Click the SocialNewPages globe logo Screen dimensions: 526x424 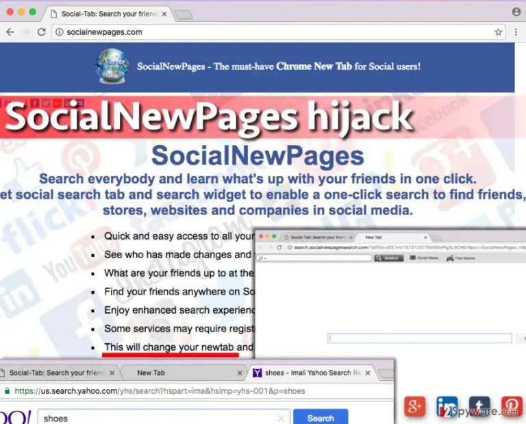(112, 66)
